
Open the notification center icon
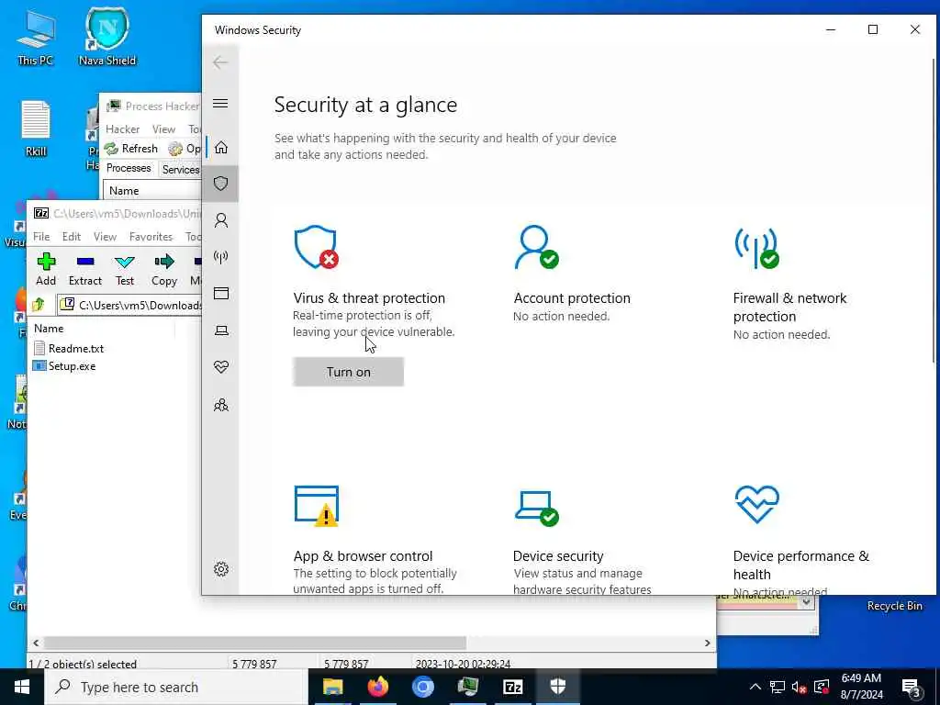(x=910, y=687)
